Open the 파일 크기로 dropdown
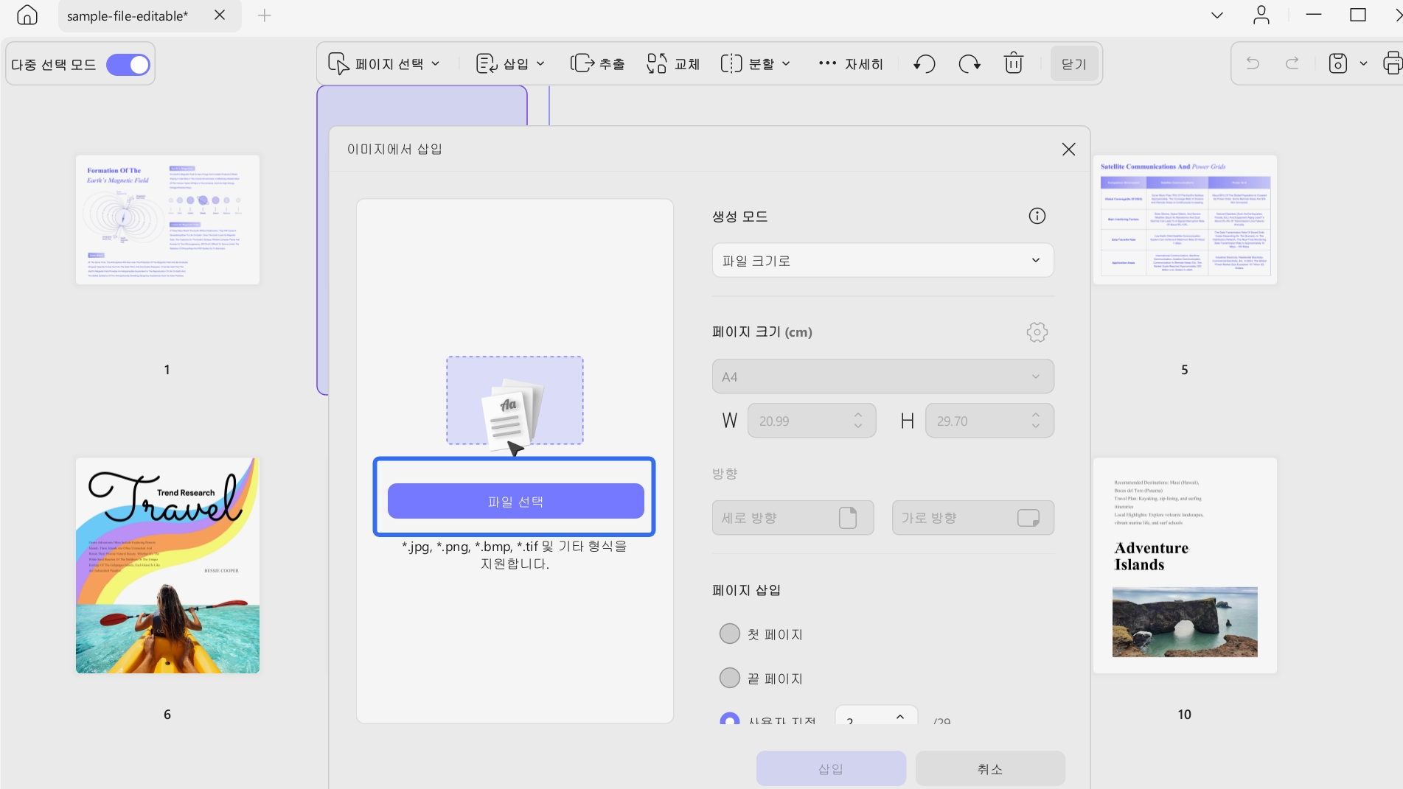Image resolution: width=1403 pixels, height=789 pixels. pyautogui.click(x=882, y=260)
